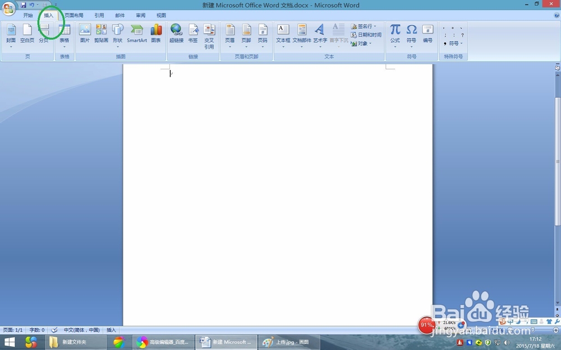Screen dimensions: 561x350
Task: Open Word Help icon
Action: coord(557,15)
